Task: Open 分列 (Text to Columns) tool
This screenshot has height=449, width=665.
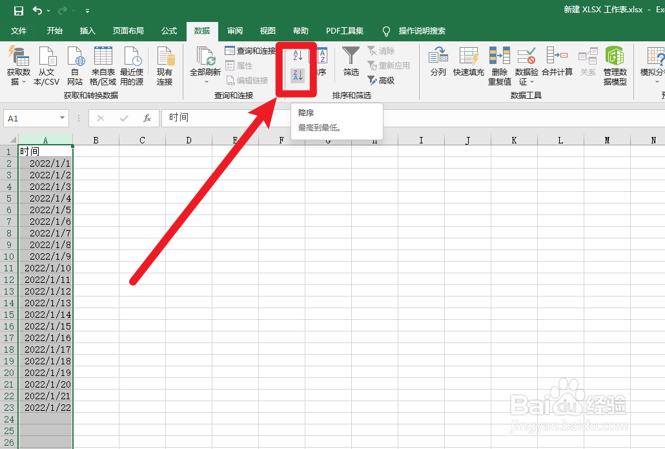Action: click(x=438, y=63)
